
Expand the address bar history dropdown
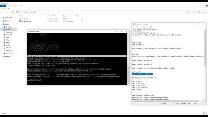click(x=184, y=12)
